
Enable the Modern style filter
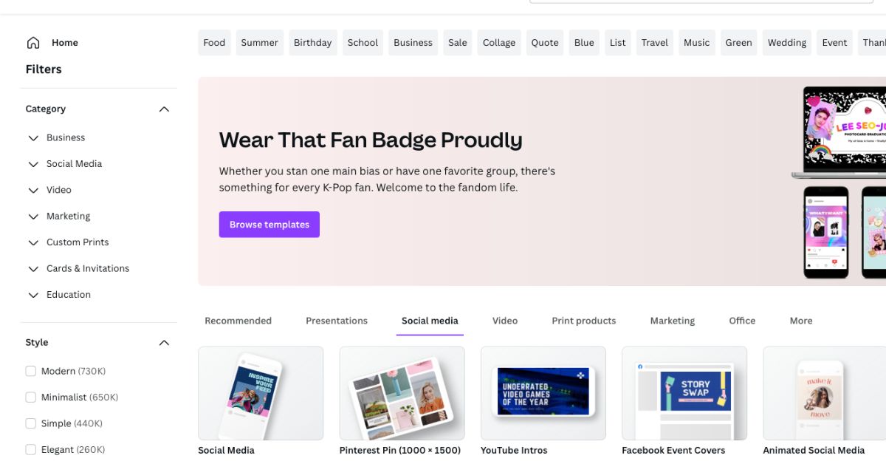point(30,370)
